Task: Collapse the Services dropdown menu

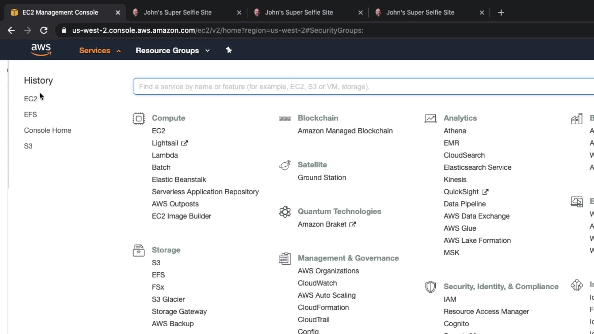Action: pos(100,50)
